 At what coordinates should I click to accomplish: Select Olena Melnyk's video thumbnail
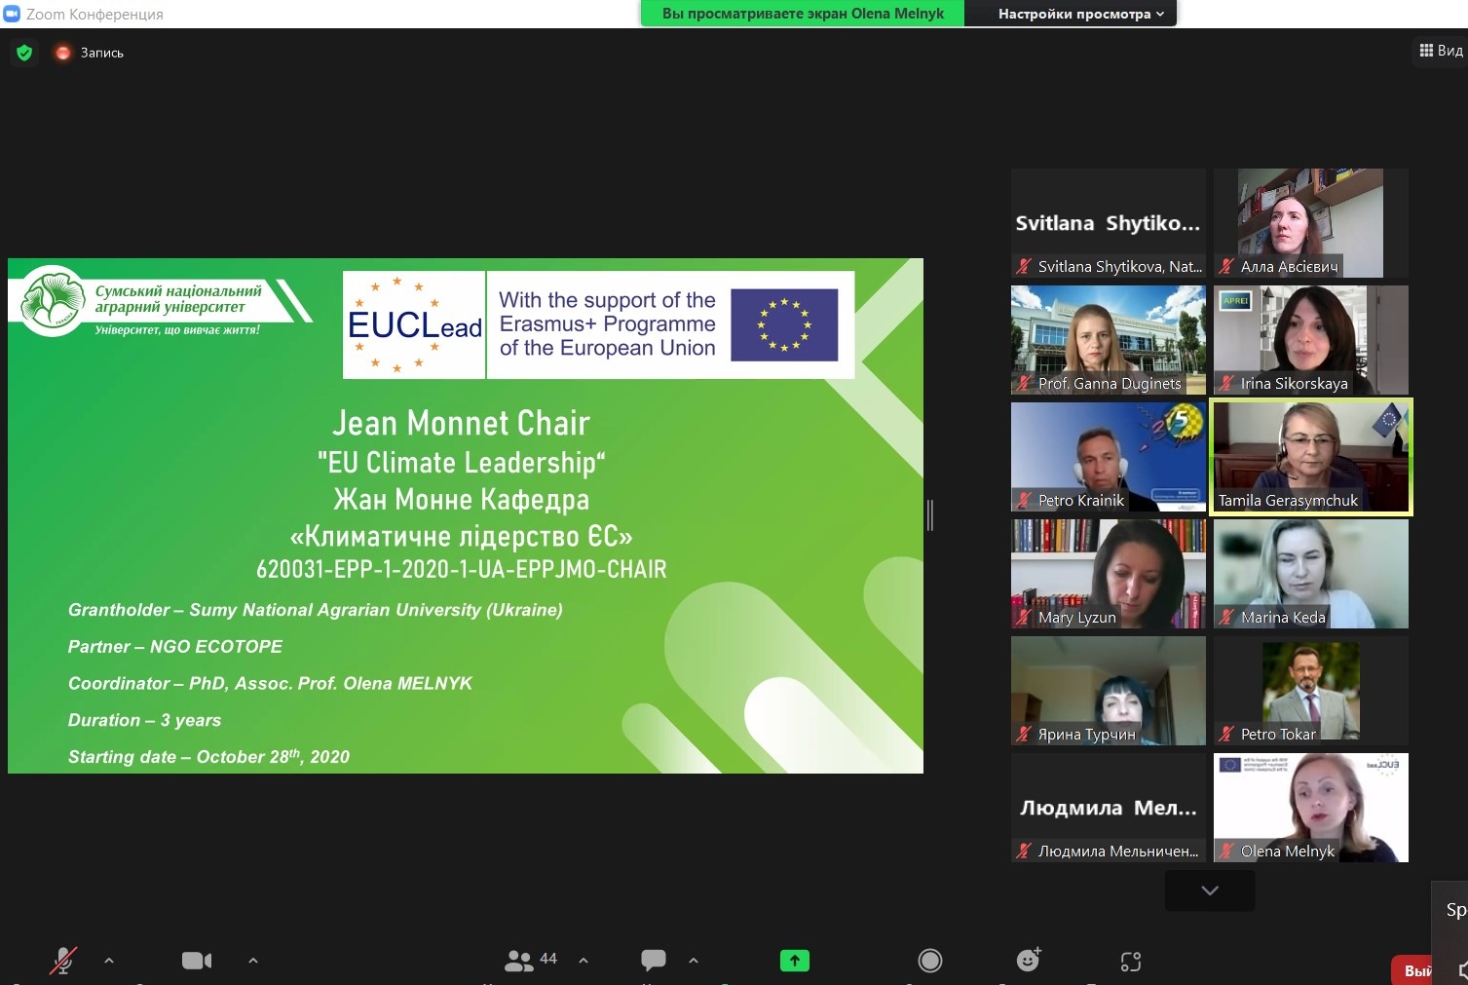(1310, 807)
